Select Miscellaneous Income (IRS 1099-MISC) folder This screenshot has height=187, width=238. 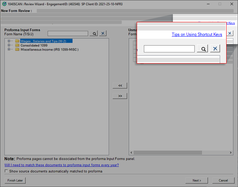pos(49,50)
